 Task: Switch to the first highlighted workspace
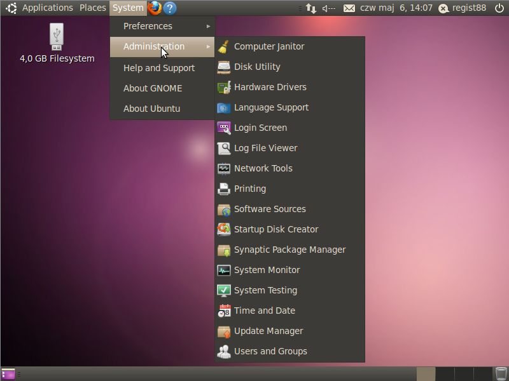coord(426,374)
